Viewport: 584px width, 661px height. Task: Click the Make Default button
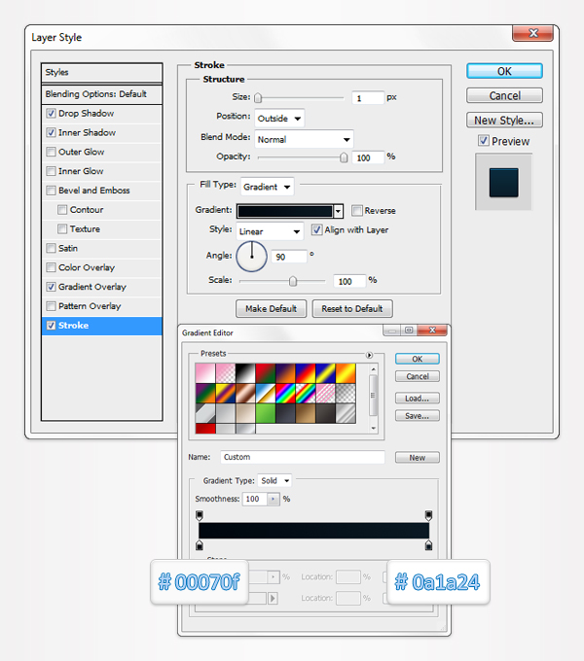[x=271, y=308]
